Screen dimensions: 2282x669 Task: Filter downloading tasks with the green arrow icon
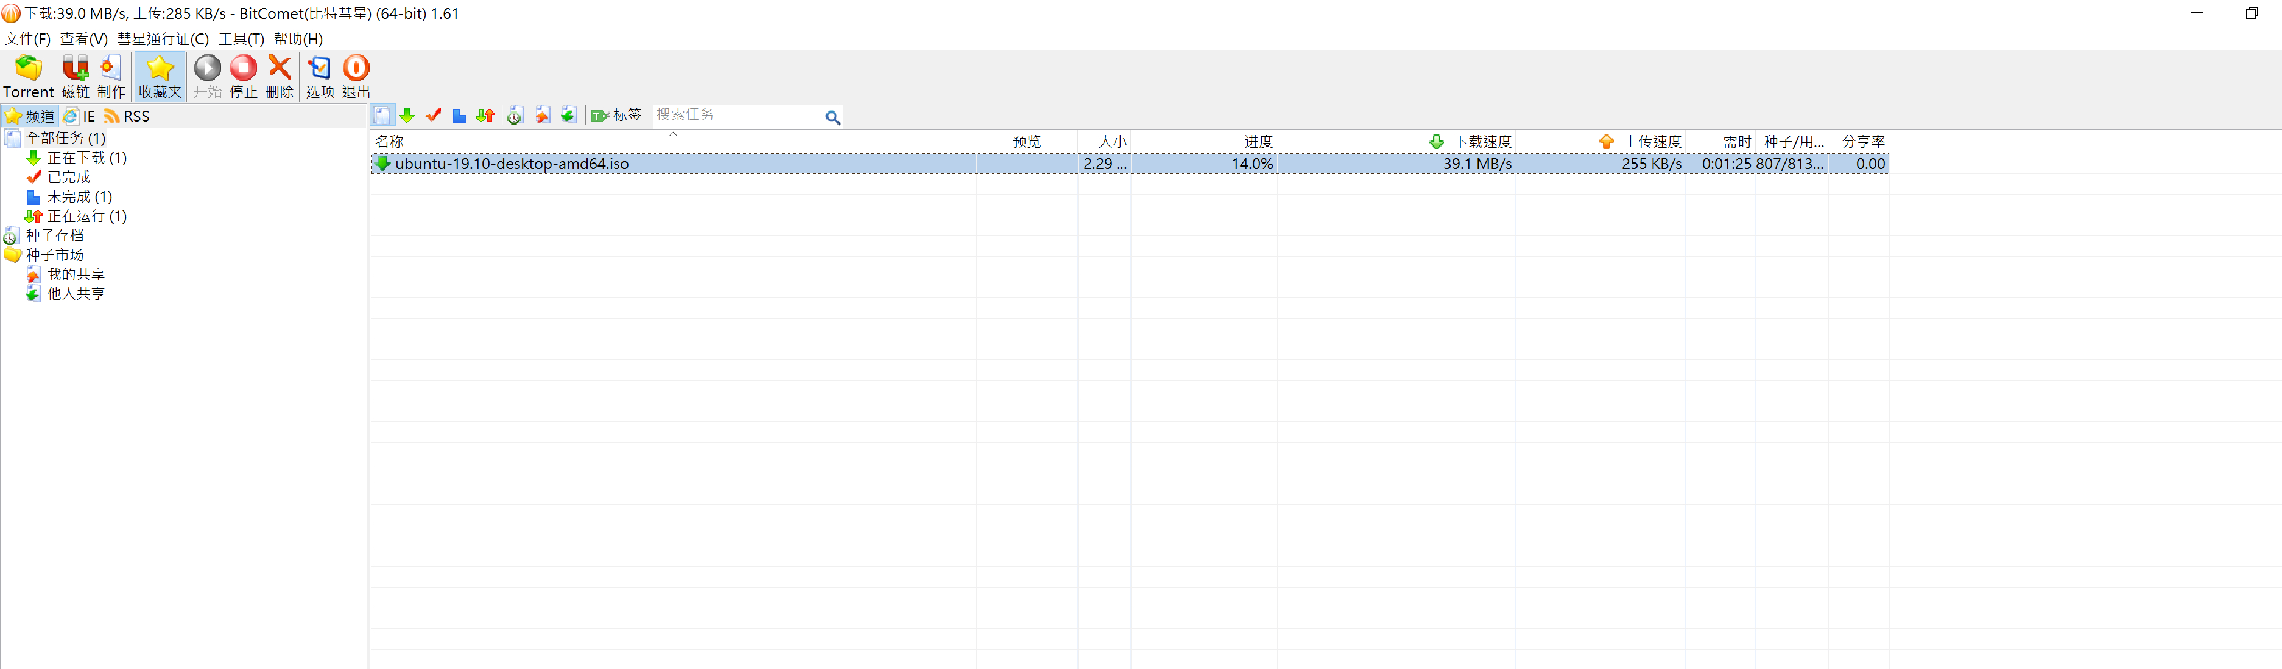pyautogui.click(x=407, y=116)
